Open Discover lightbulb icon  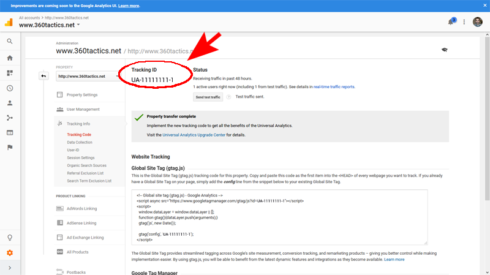[x=10, y=238]
